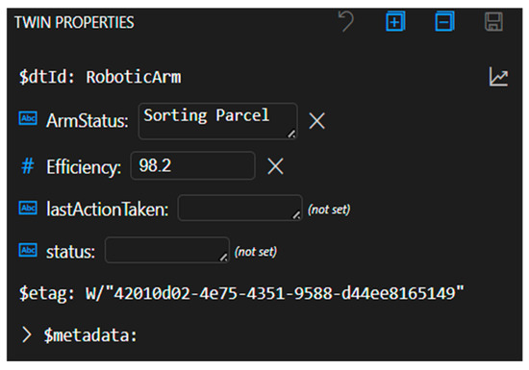
Task: Expand all properties with plus icon
Action: [x=395, y=21]
